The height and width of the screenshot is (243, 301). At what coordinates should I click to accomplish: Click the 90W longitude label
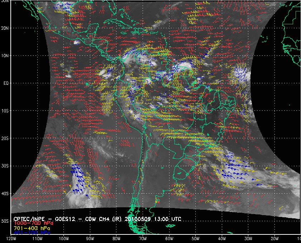point(90,239)
